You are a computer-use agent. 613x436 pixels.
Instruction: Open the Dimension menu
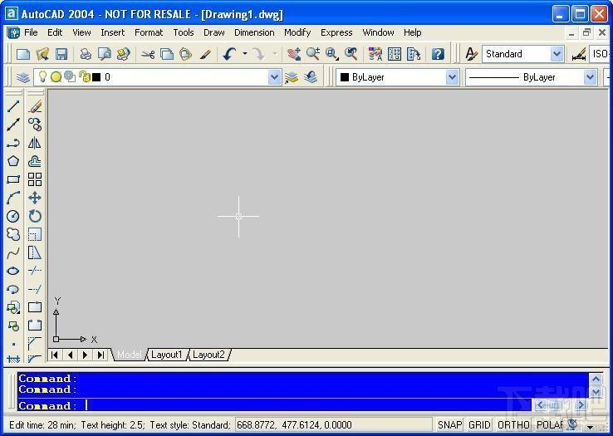pos(254,32)
